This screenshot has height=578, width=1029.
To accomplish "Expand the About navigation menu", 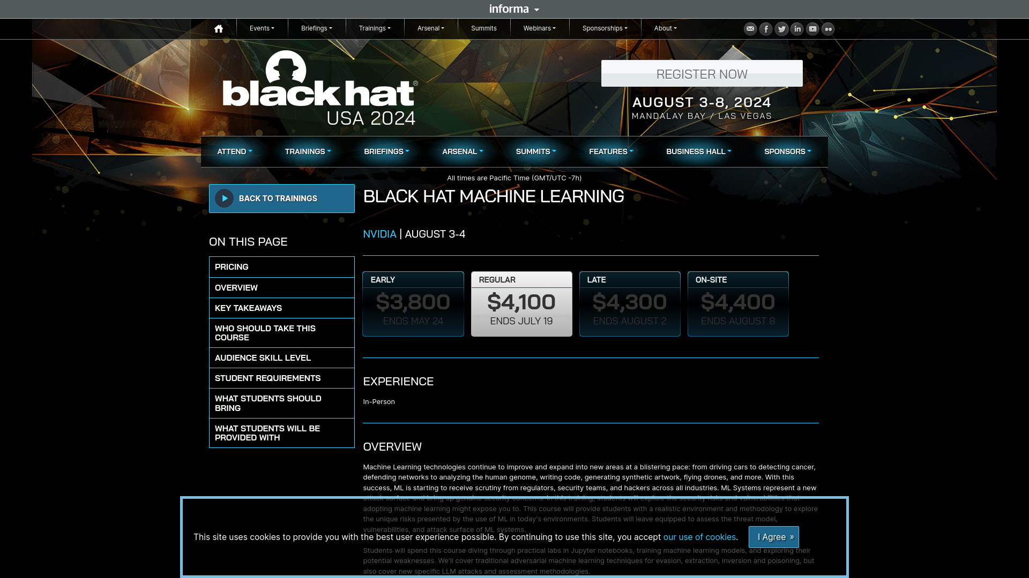I will 665,28.
